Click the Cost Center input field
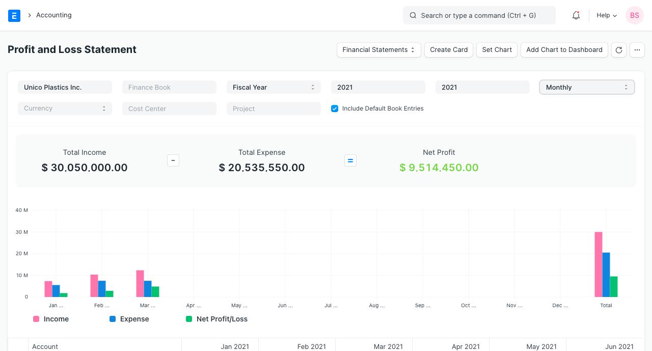The width and height of the screenshot is (652, 351). click(169, 109)
